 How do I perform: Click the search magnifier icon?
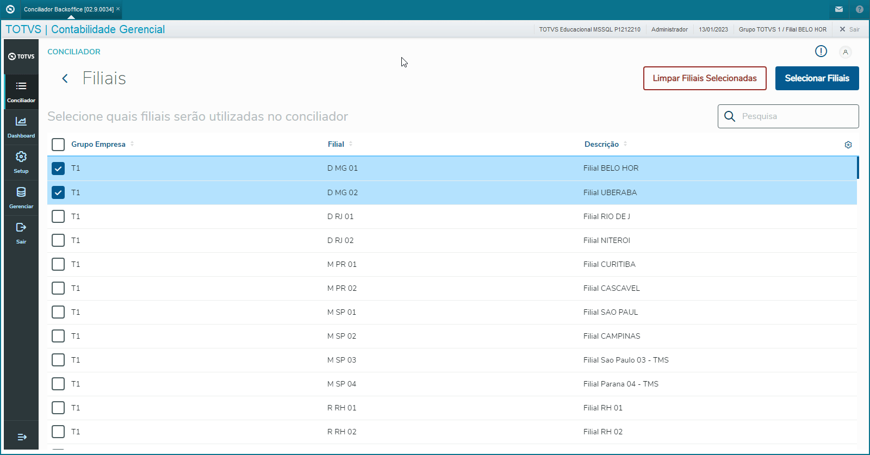point(730,116)
